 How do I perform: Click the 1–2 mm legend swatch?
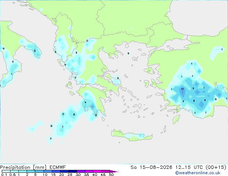point(23,171)
